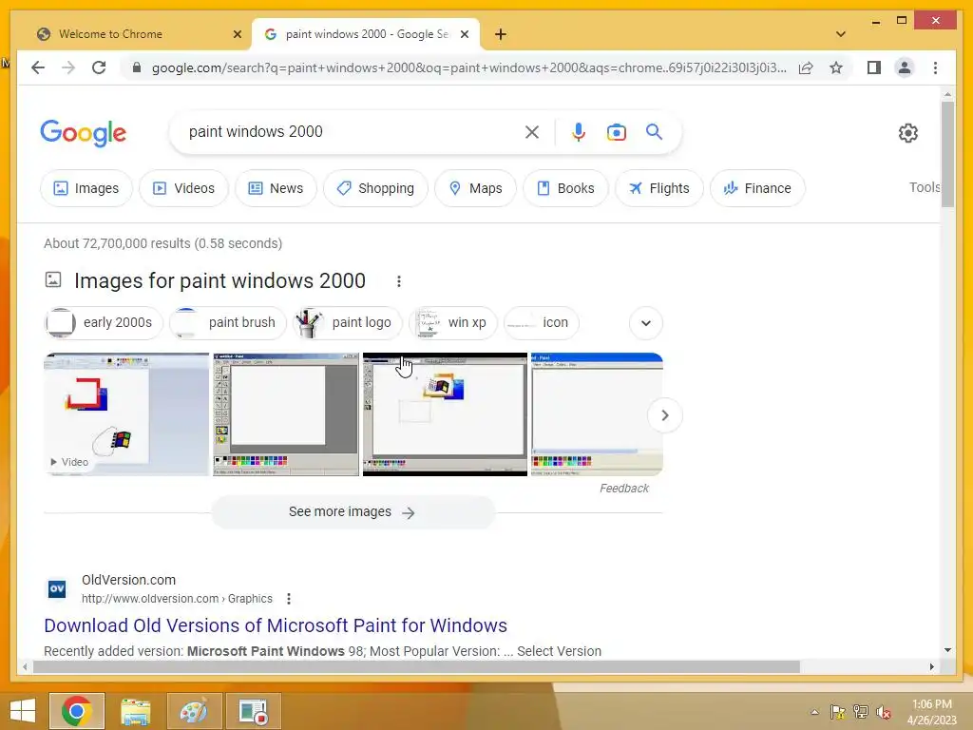Open the Chrome three-dot menu
This screenshot has height=730, width=973.
point(935,67)
